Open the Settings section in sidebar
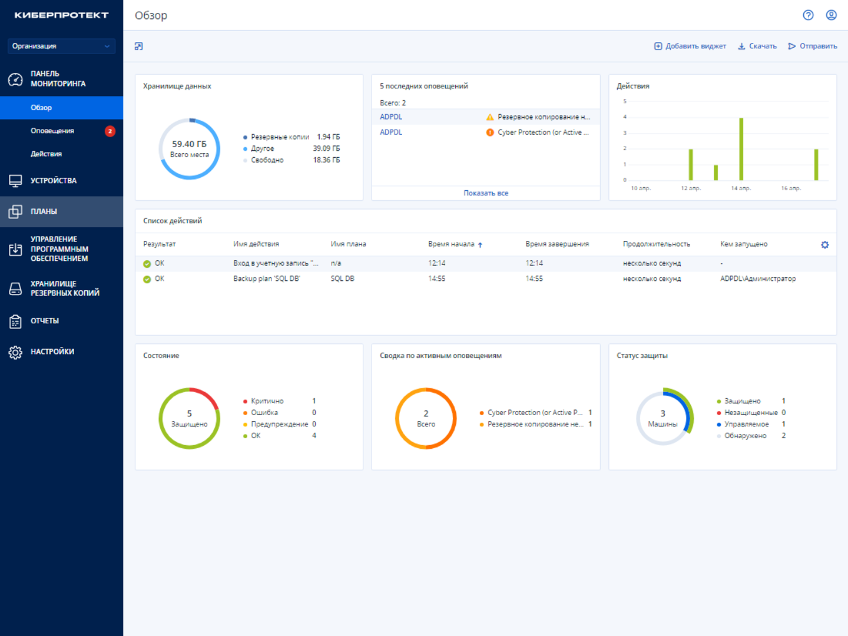This screenshot has width=848, height=636. (52, 352)
